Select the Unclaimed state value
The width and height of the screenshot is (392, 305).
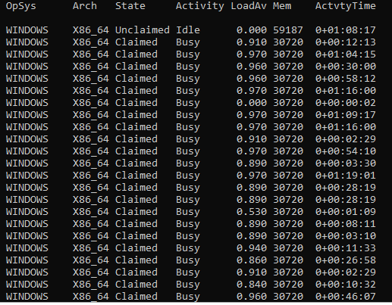[x=143, y=30]
